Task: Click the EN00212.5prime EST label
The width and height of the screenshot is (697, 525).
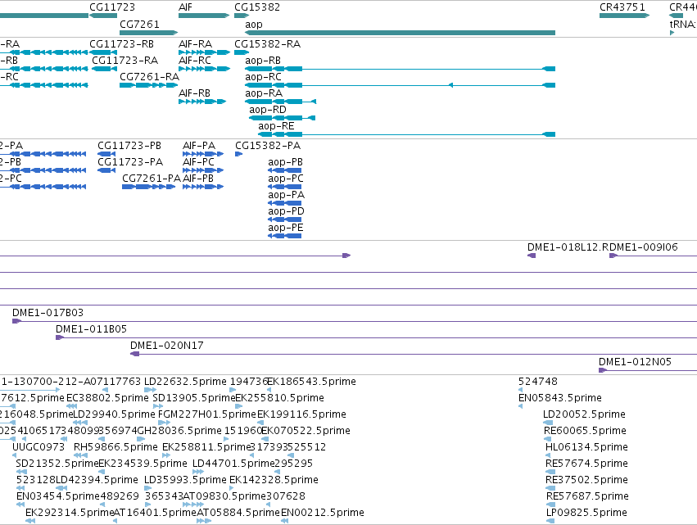Action: [x=323, y=513]
